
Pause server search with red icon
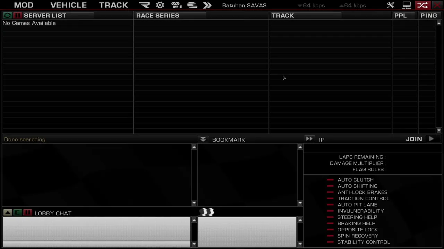[x=17, y=16]
